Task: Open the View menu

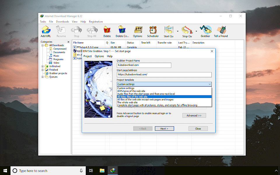Action: (x=75, y=22)
